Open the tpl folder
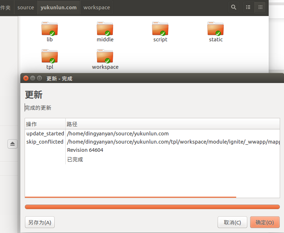Screen dimensions: 284x233 pos(50,59)
